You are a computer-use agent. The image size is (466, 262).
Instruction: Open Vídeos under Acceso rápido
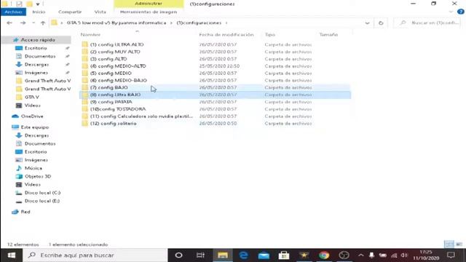point(32,106)
